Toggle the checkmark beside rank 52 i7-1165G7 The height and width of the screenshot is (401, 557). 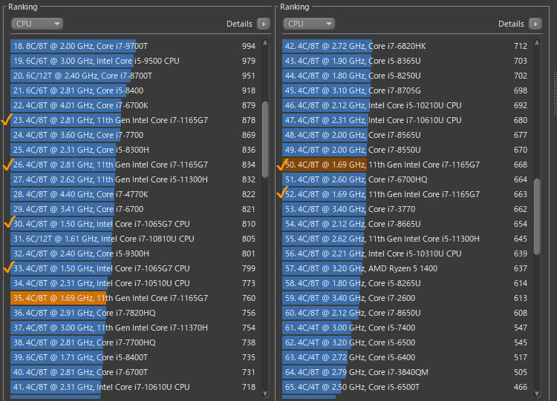click(281, 193)
